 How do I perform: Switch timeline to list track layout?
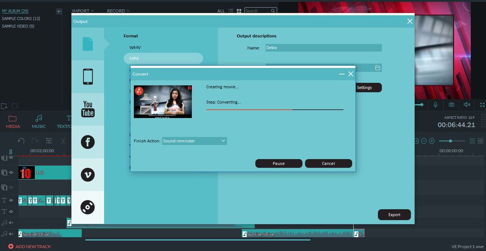pyautogui.click(x=472, y=141)
